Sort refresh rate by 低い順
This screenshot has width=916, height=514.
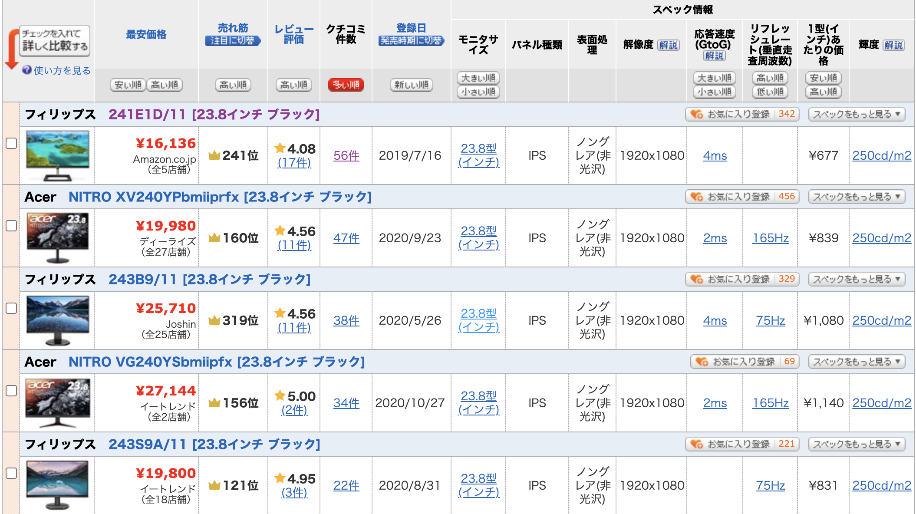coord(770,92)
